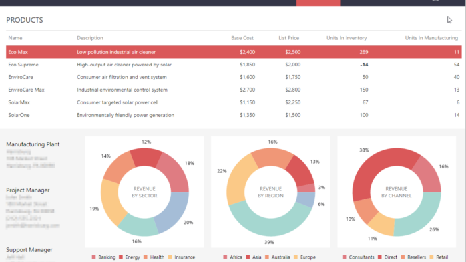Toggle the Consultants legend swatch

(x=344, y=257)
